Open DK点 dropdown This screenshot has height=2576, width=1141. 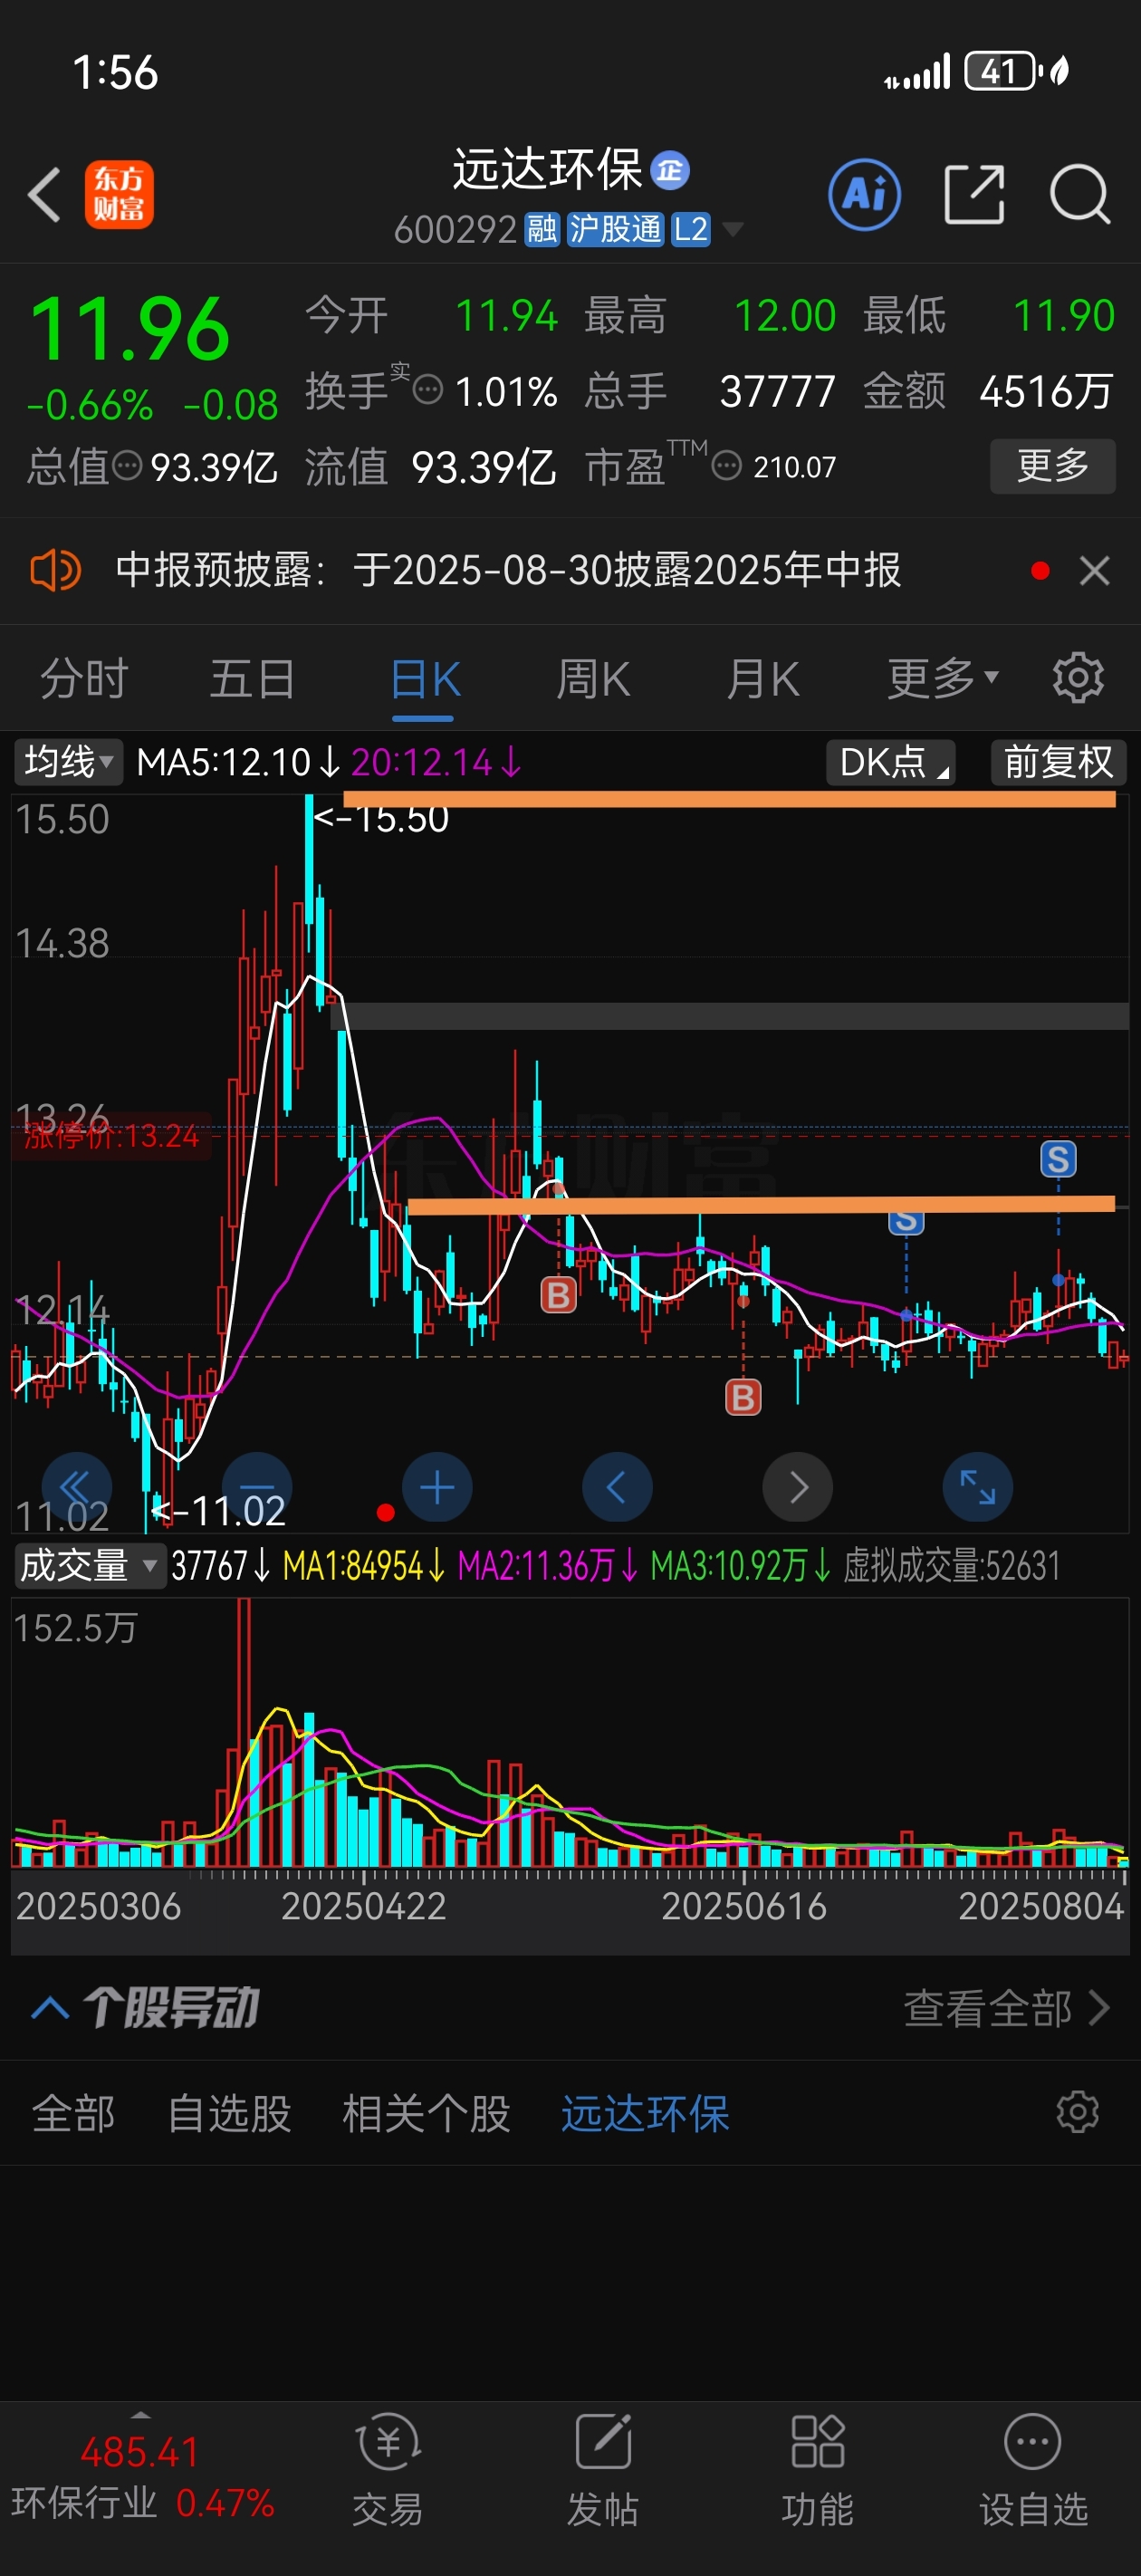tap(891, 762)
